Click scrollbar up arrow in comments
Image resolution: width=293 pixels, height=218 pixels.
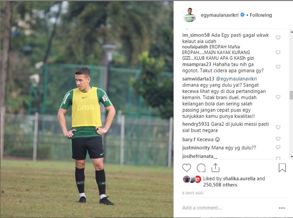[x=291, y=32]
